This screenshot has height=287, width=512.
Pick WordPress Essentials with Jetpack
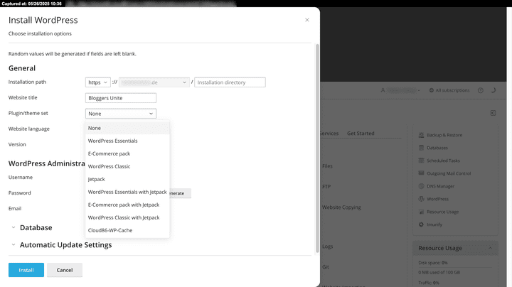pos(127,192)
